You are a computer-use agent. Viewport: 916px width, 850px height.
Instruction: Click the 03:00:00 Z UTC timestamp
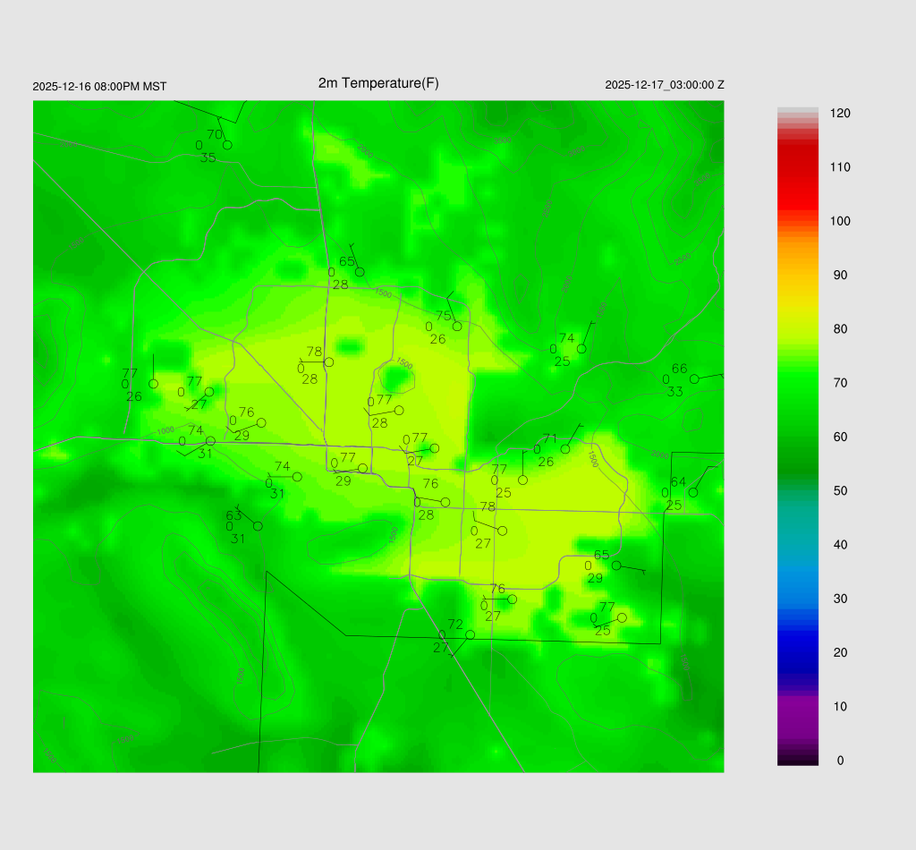tap(665, 85)
